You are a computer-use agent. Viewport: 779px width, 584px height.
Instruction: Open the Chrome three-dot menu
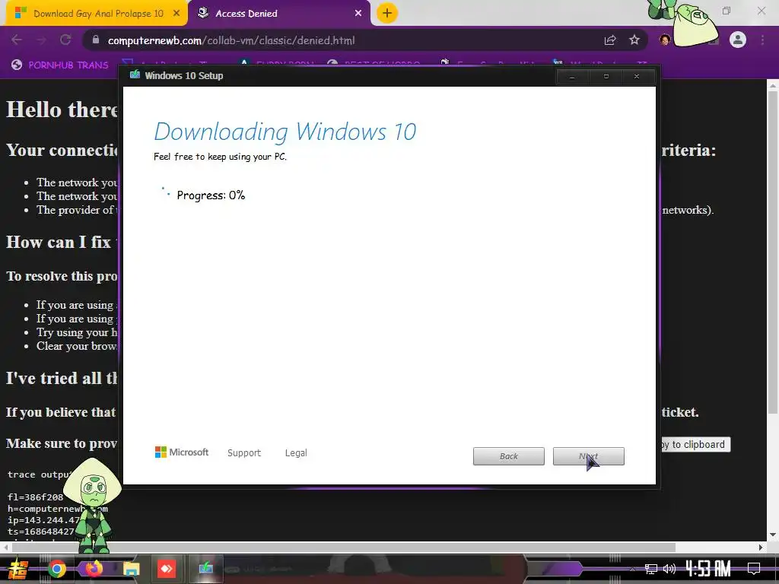pyautogui.click(x=762, y=40)
